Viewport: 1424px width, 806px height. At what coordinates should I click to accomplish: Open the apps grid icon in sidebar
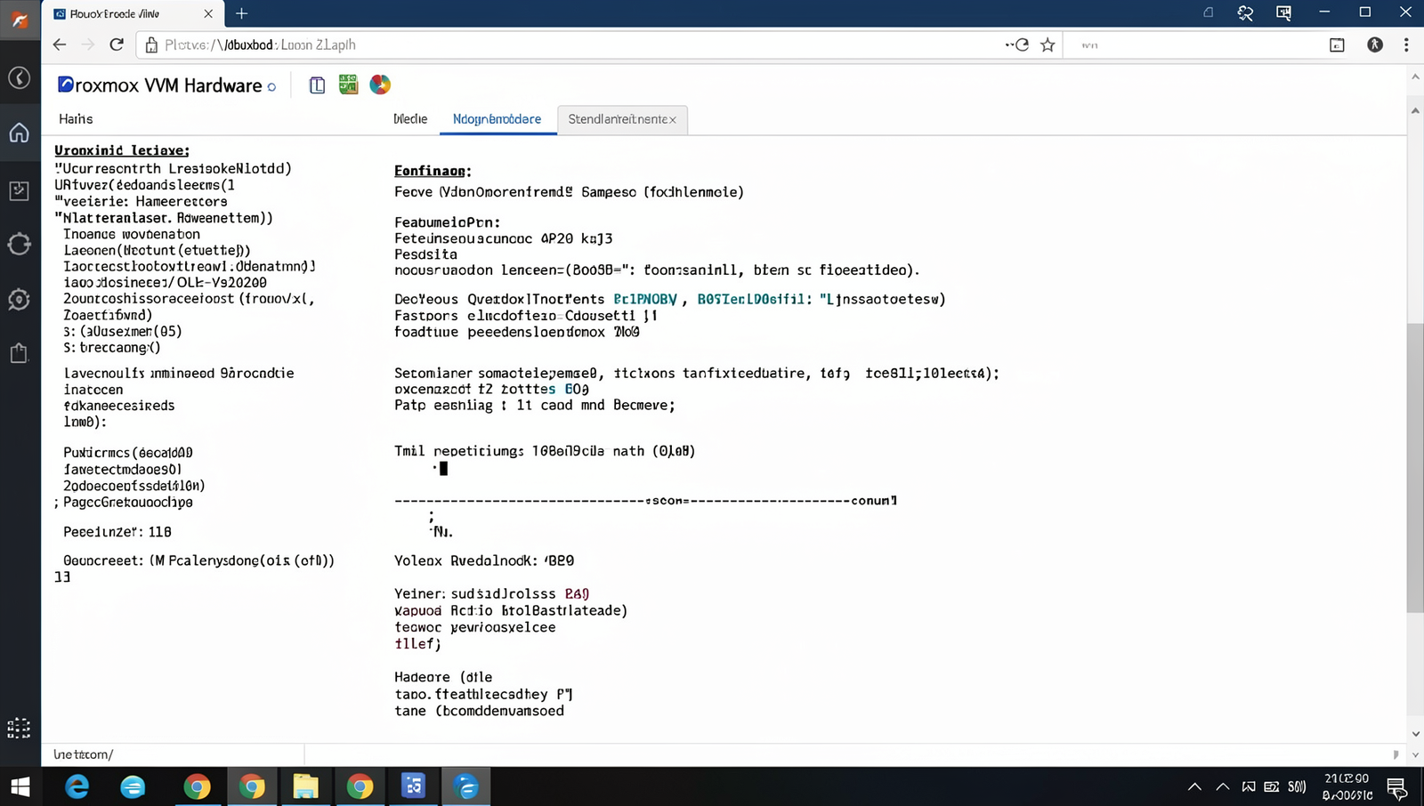[x=20, y=728]
